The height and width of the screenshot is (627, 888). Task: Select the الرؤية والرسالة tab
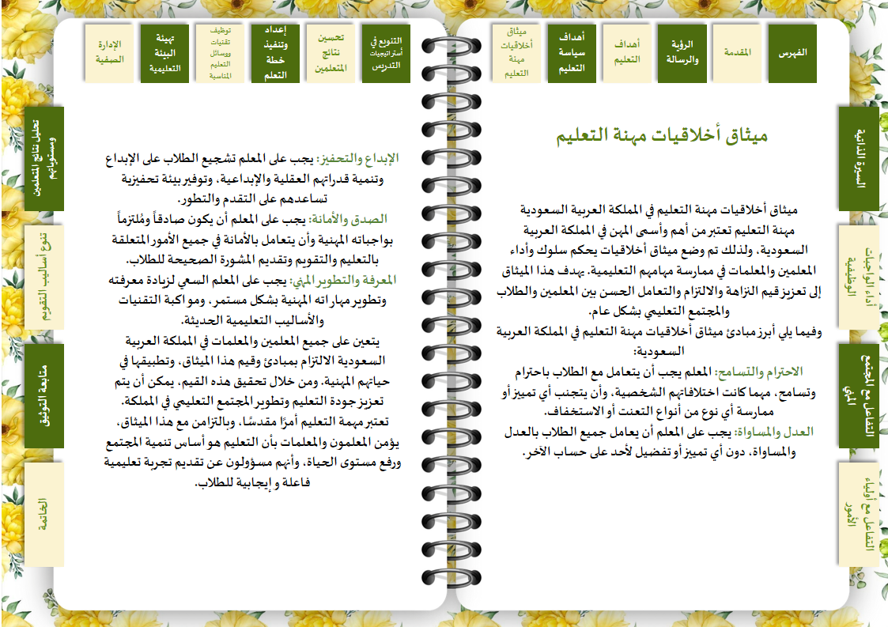coord(682,53)
